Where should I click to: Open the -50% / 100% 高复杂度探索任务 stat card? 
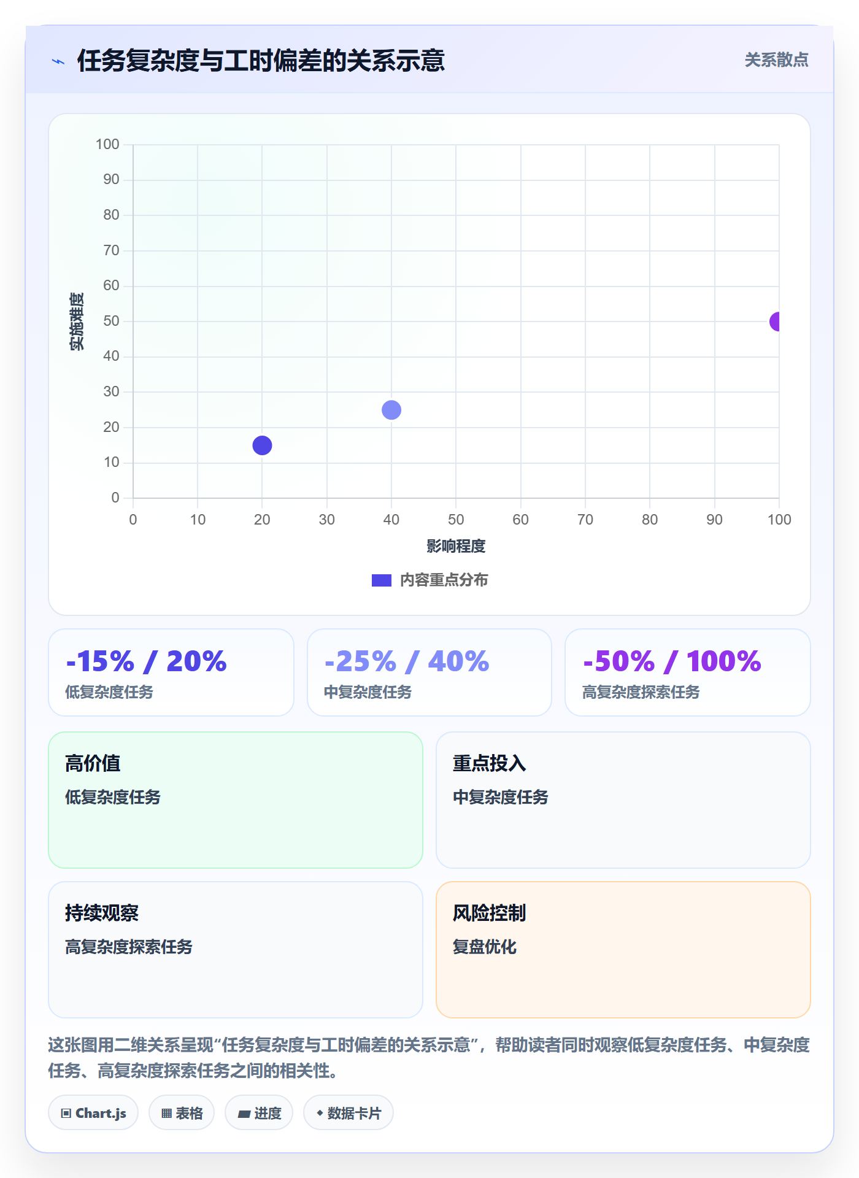click(x=688, y=672)
